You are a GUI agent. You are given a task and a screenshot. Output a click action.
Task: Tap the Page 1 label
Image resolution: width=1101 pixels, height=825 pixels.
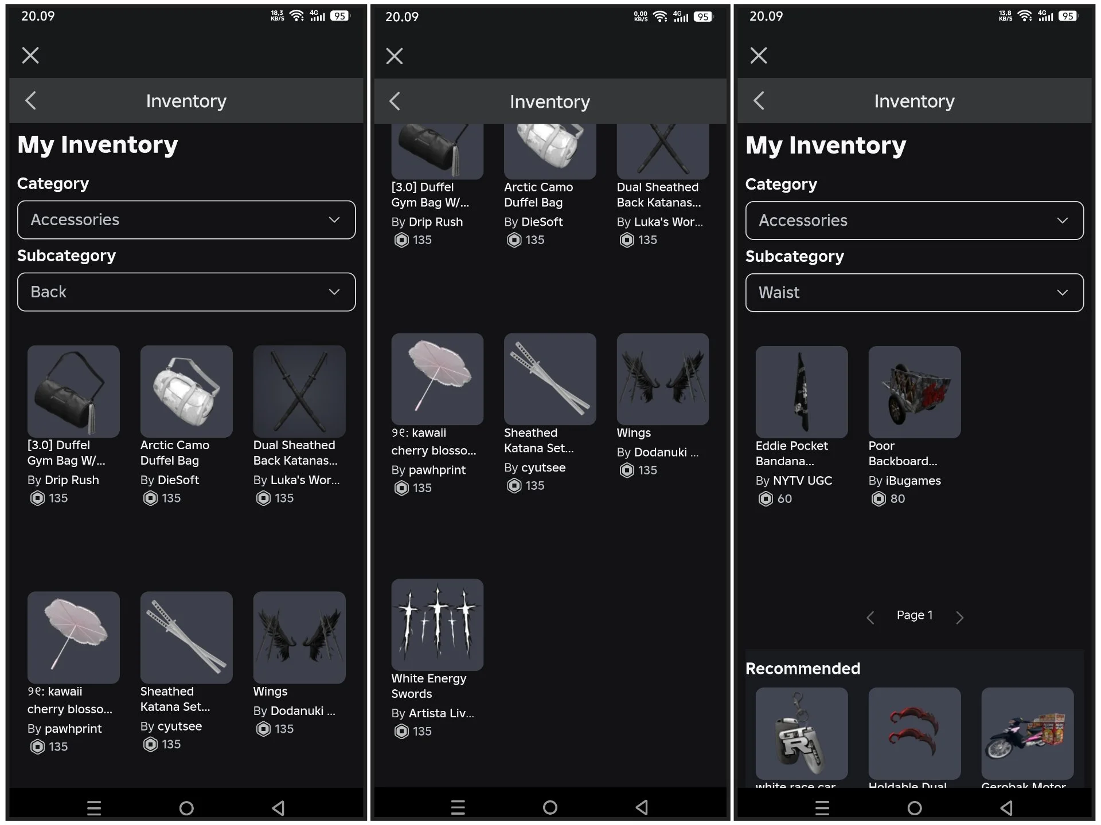(x=915, y=615)
